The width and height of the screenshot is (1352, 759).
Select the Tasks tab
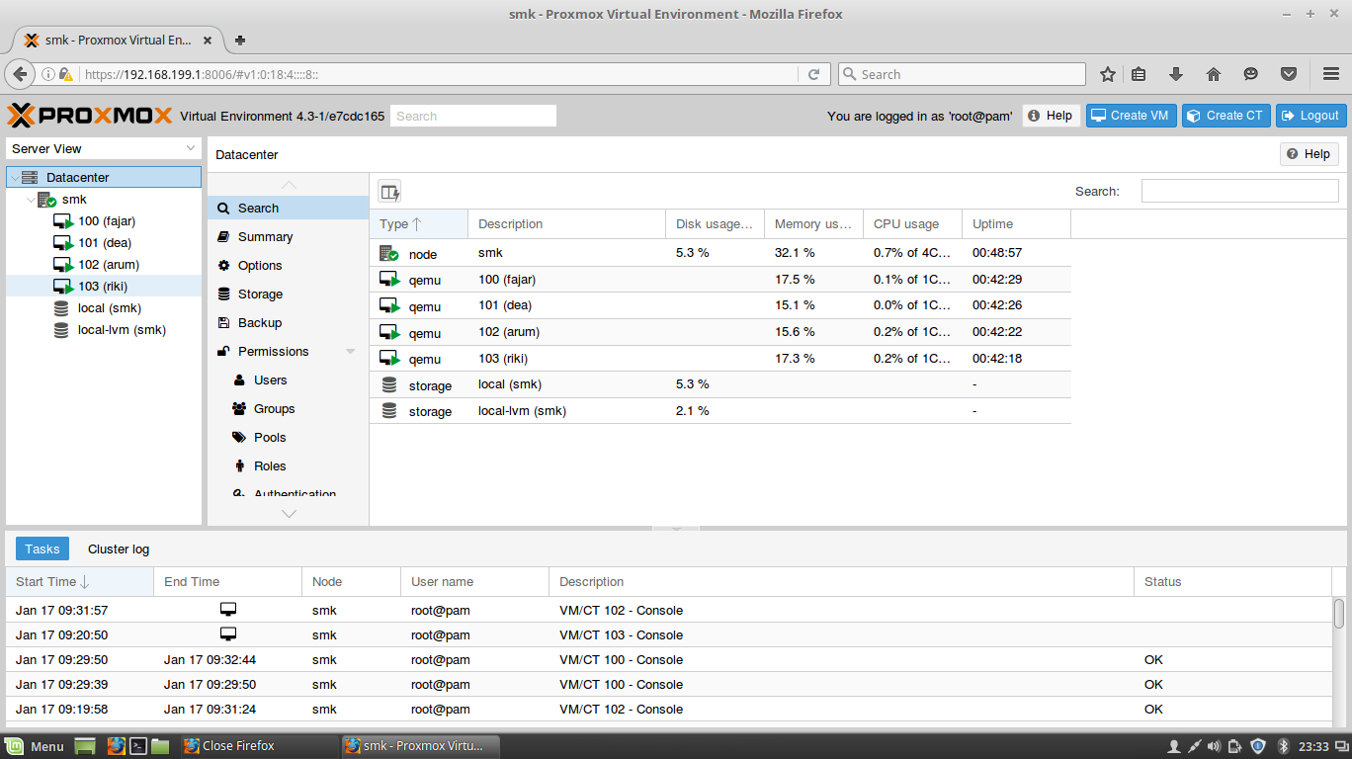click(x=42, y=549)
